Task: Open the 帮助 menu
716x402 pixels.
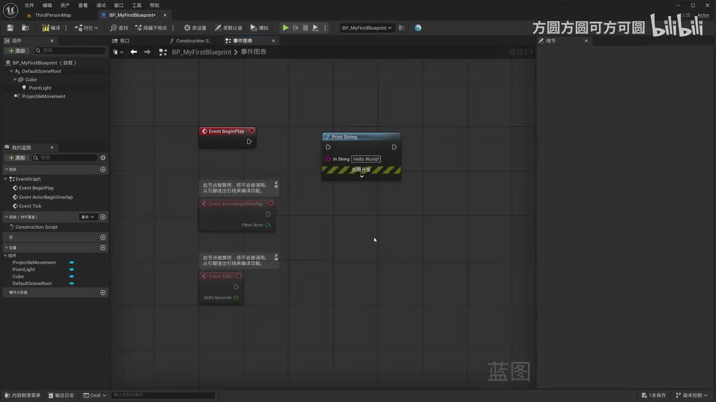Action: (154, 5)
